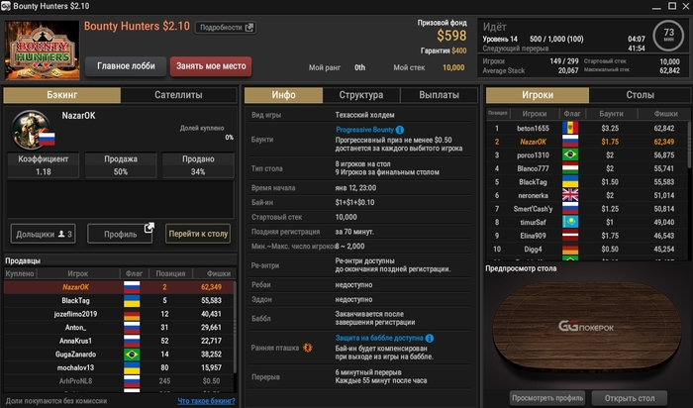This screenshot has height=408, width=693.
Task: Open the Progressive Bounty link
Action: 364,130
